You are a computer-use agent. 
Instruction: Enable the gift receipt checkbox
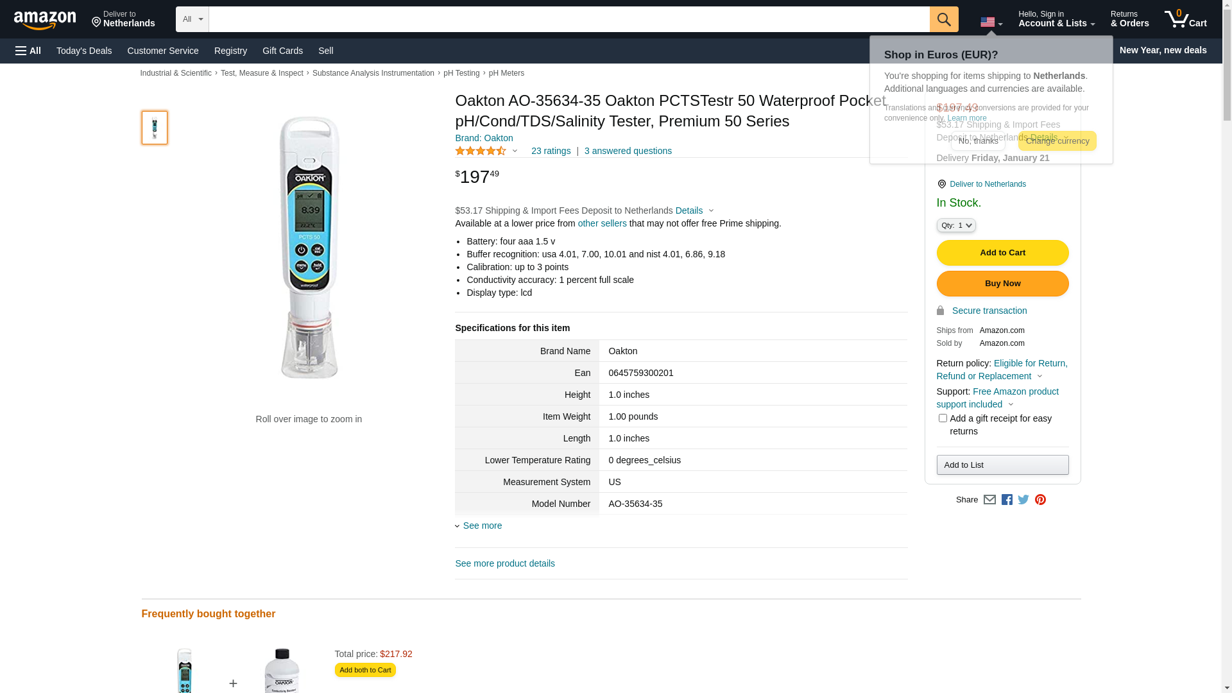943,418
